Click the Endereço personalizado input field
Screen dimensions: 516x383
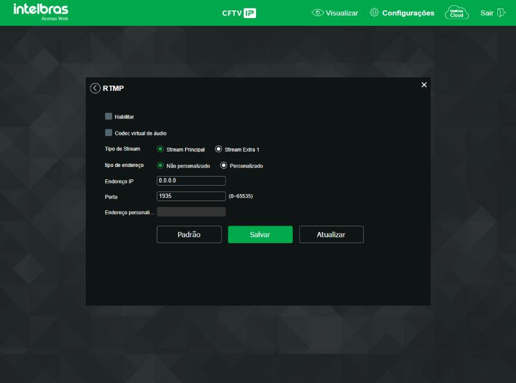[x=191, y=212]
